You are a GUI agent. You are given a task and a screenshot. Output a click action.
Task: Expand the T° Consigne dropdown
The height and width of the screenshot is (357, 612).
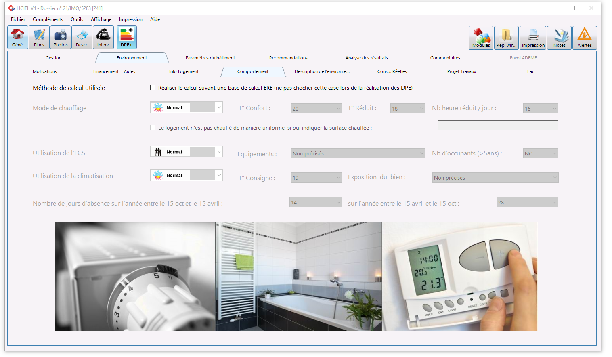pos(316,178)
